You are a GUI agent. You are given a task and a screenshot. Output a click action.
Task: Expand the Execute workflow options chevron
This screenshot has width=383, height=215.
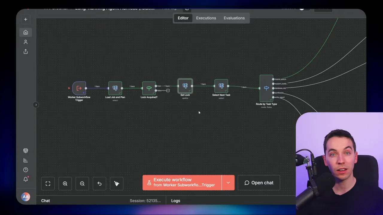click(228, 182)
